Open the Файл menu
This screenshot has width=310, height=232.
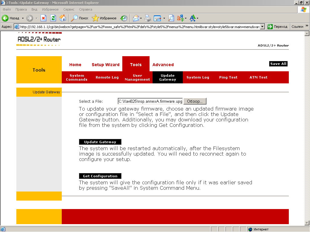[x=7, y=9]
